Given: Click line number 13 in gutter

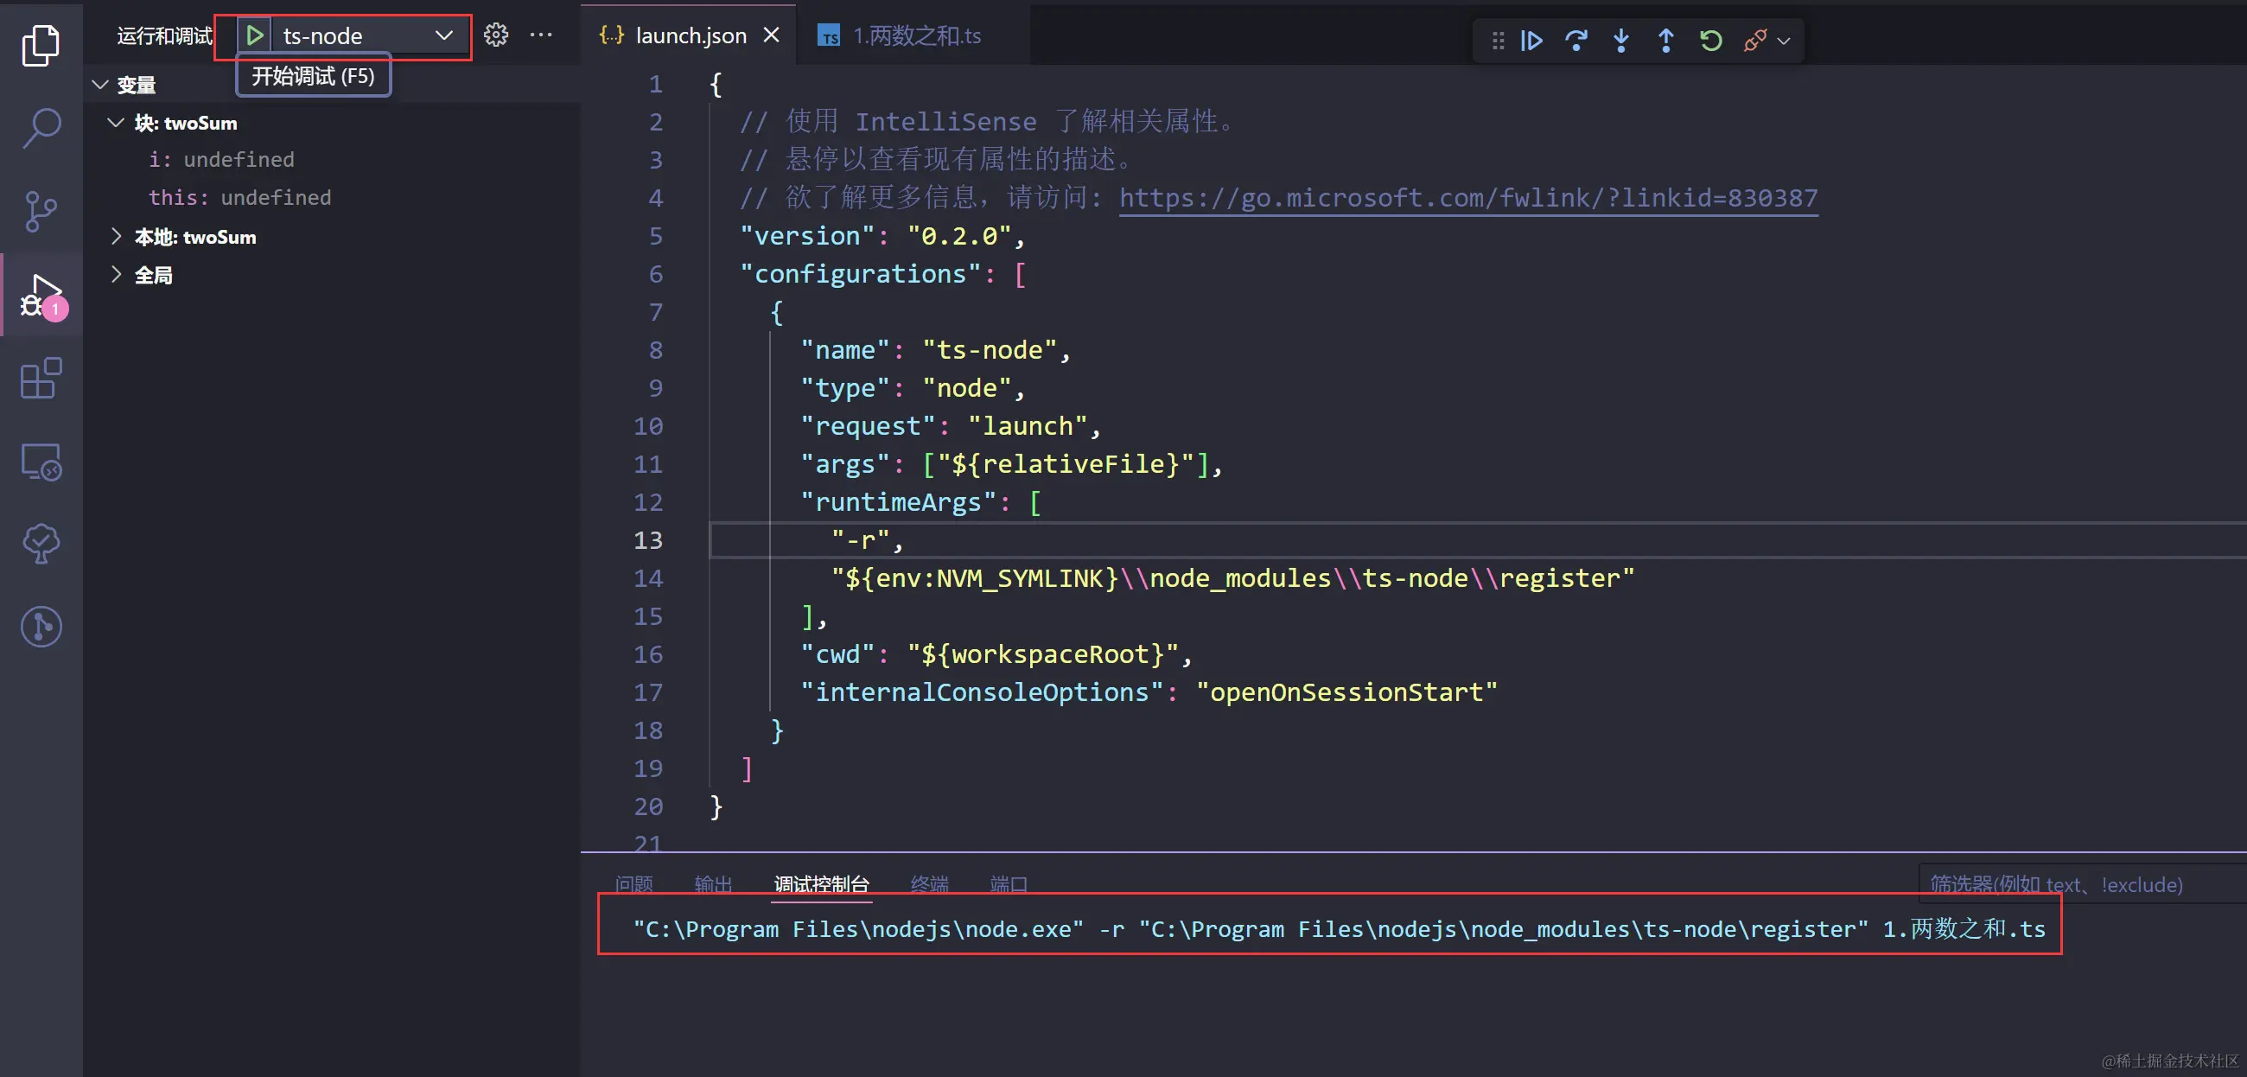Looking at the screenshot, I should (x=647, y=540).
